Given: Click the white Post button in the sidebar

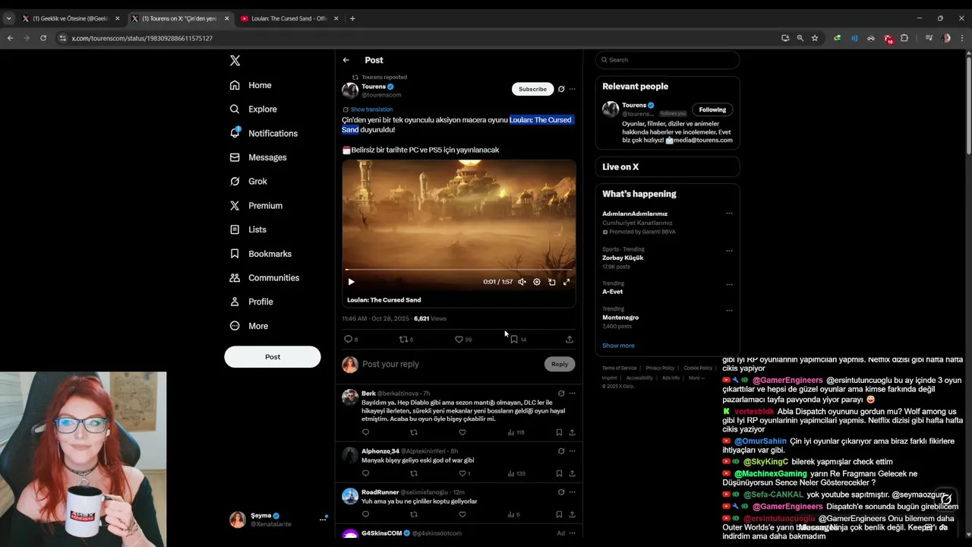Looking at the screenshot, I should click(273, 357).
